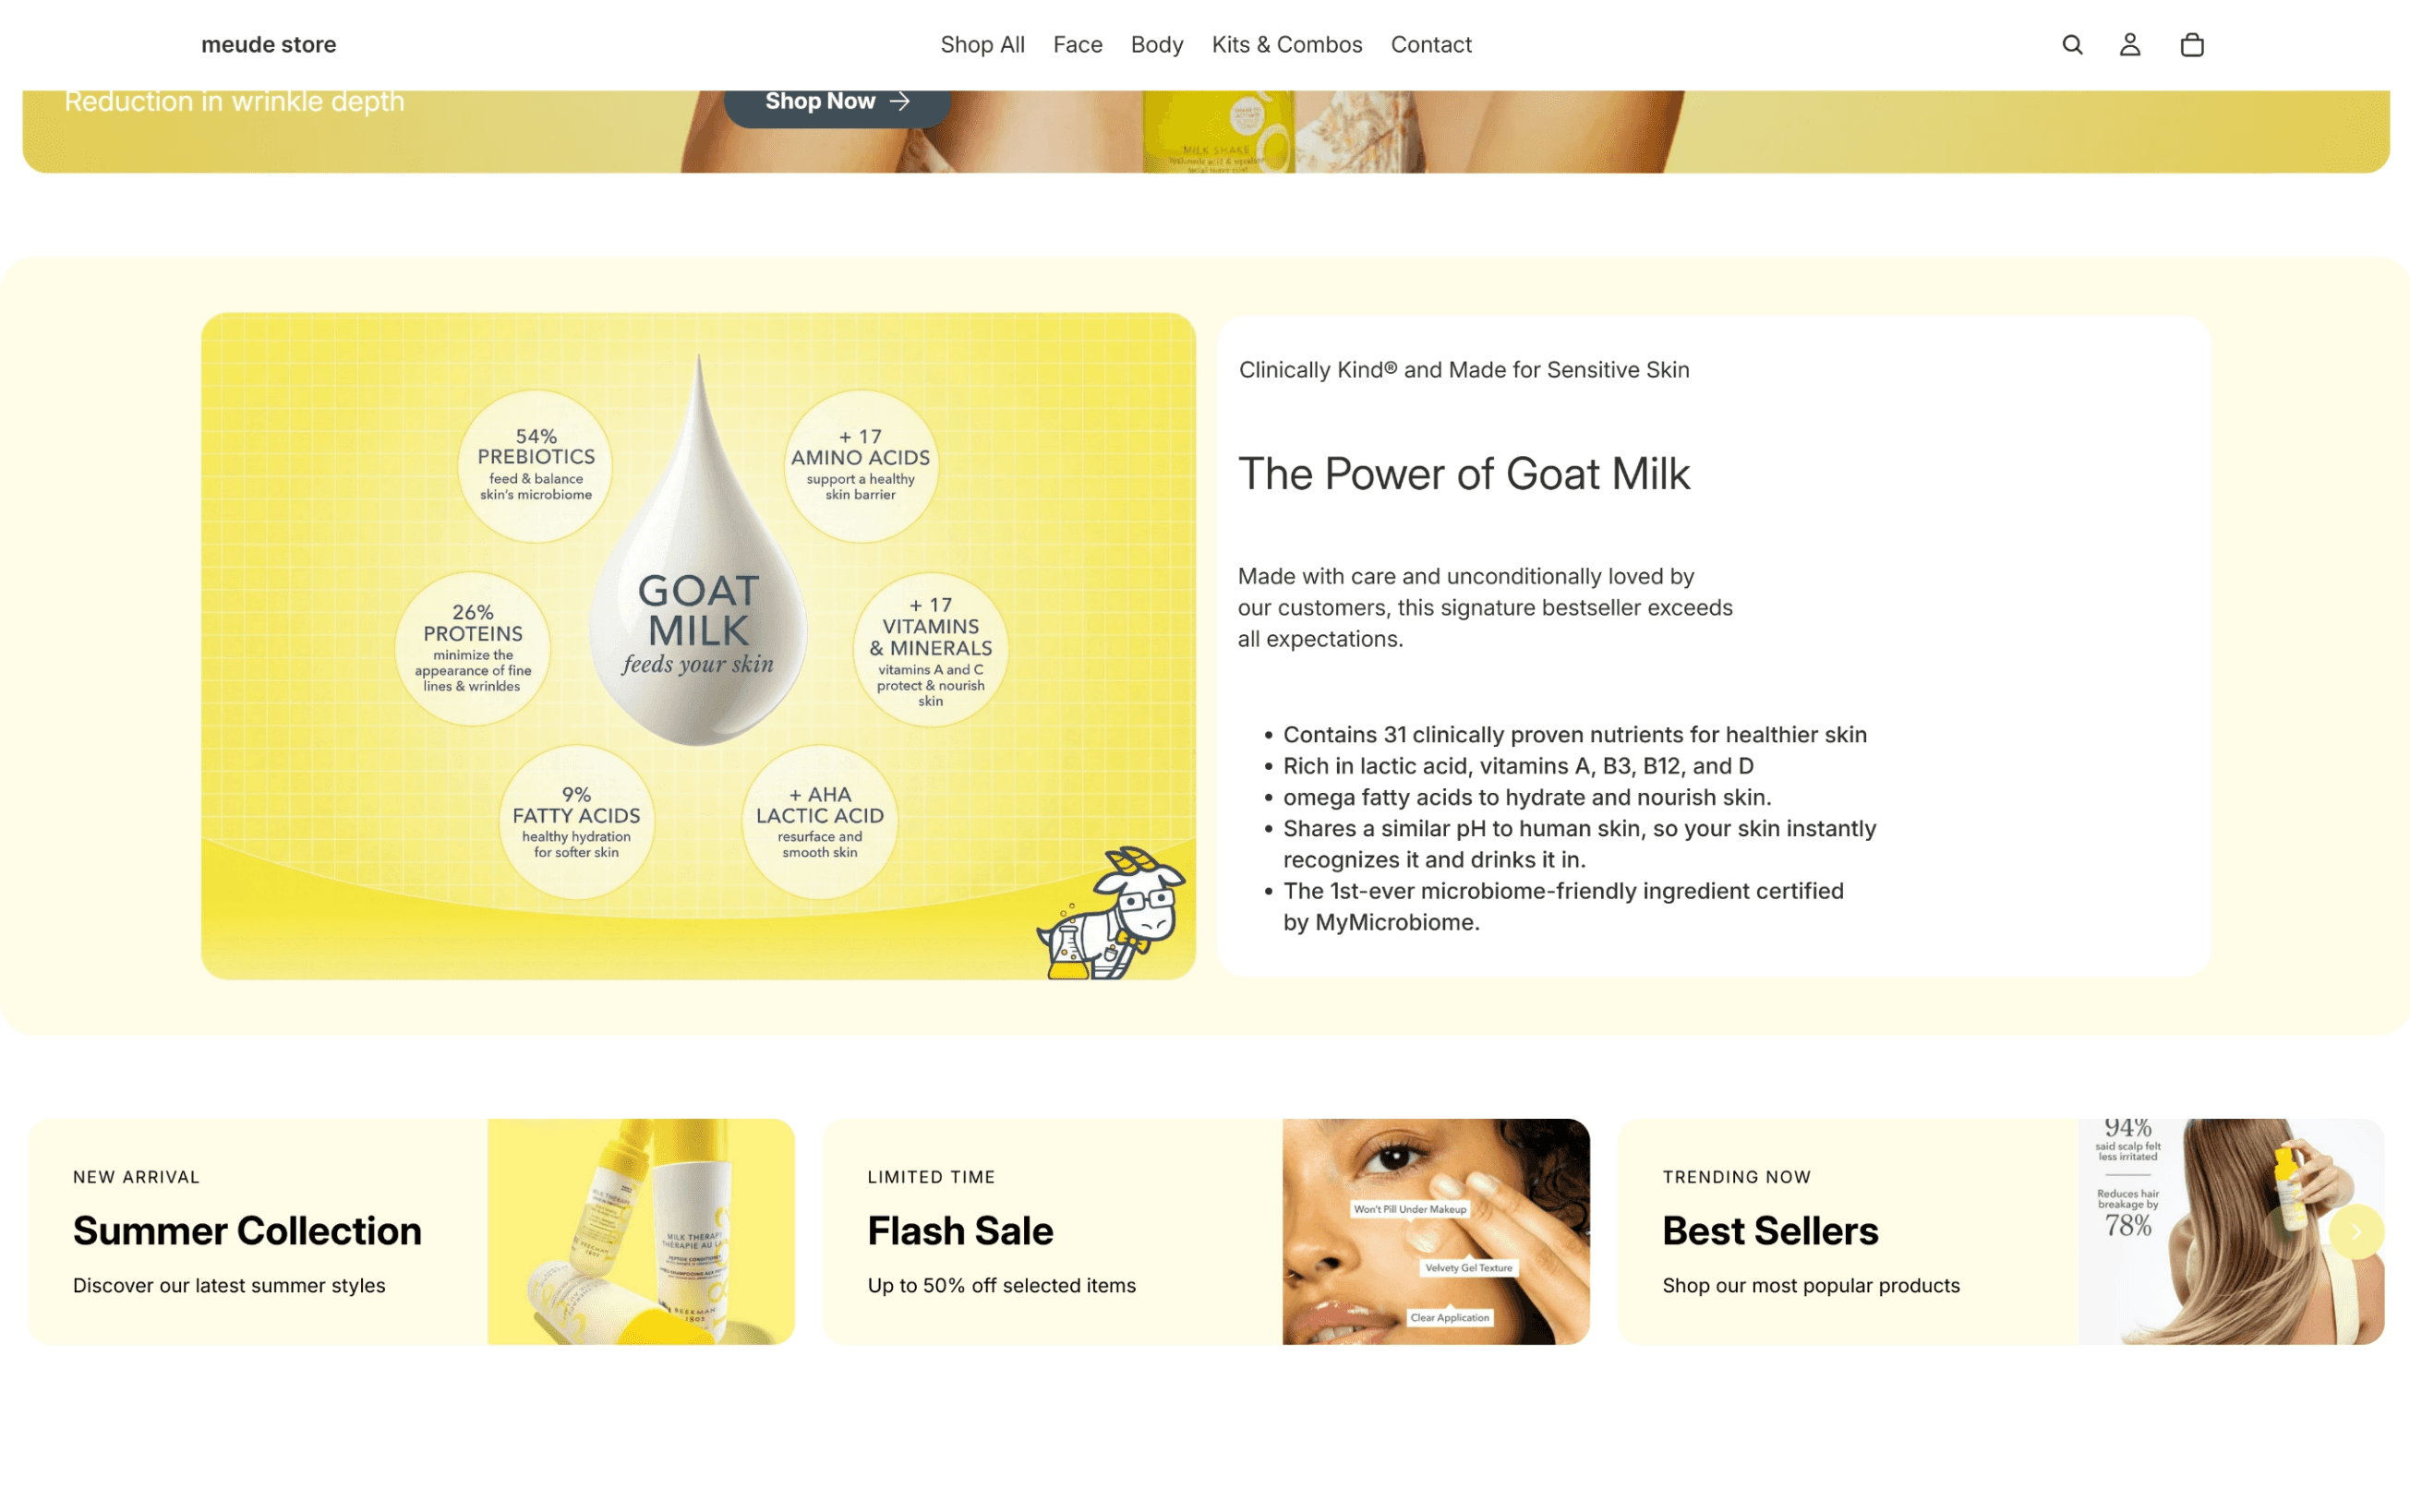Open the search icon in header
The image size is (2410, 1512).
click(x=2072, y=45)
